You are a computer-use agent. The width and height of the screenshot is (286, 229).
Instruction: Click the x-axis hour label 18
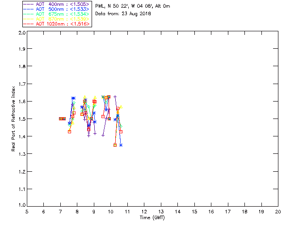[244, 212]
